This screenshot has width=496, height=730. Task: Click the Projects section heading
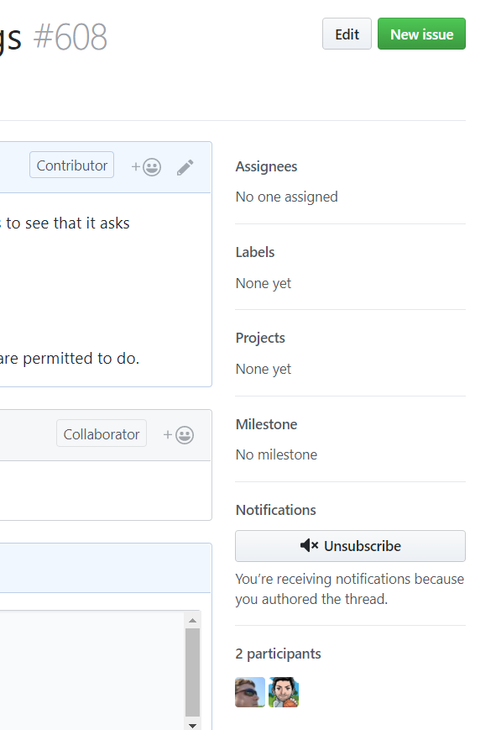click(260, 338)
